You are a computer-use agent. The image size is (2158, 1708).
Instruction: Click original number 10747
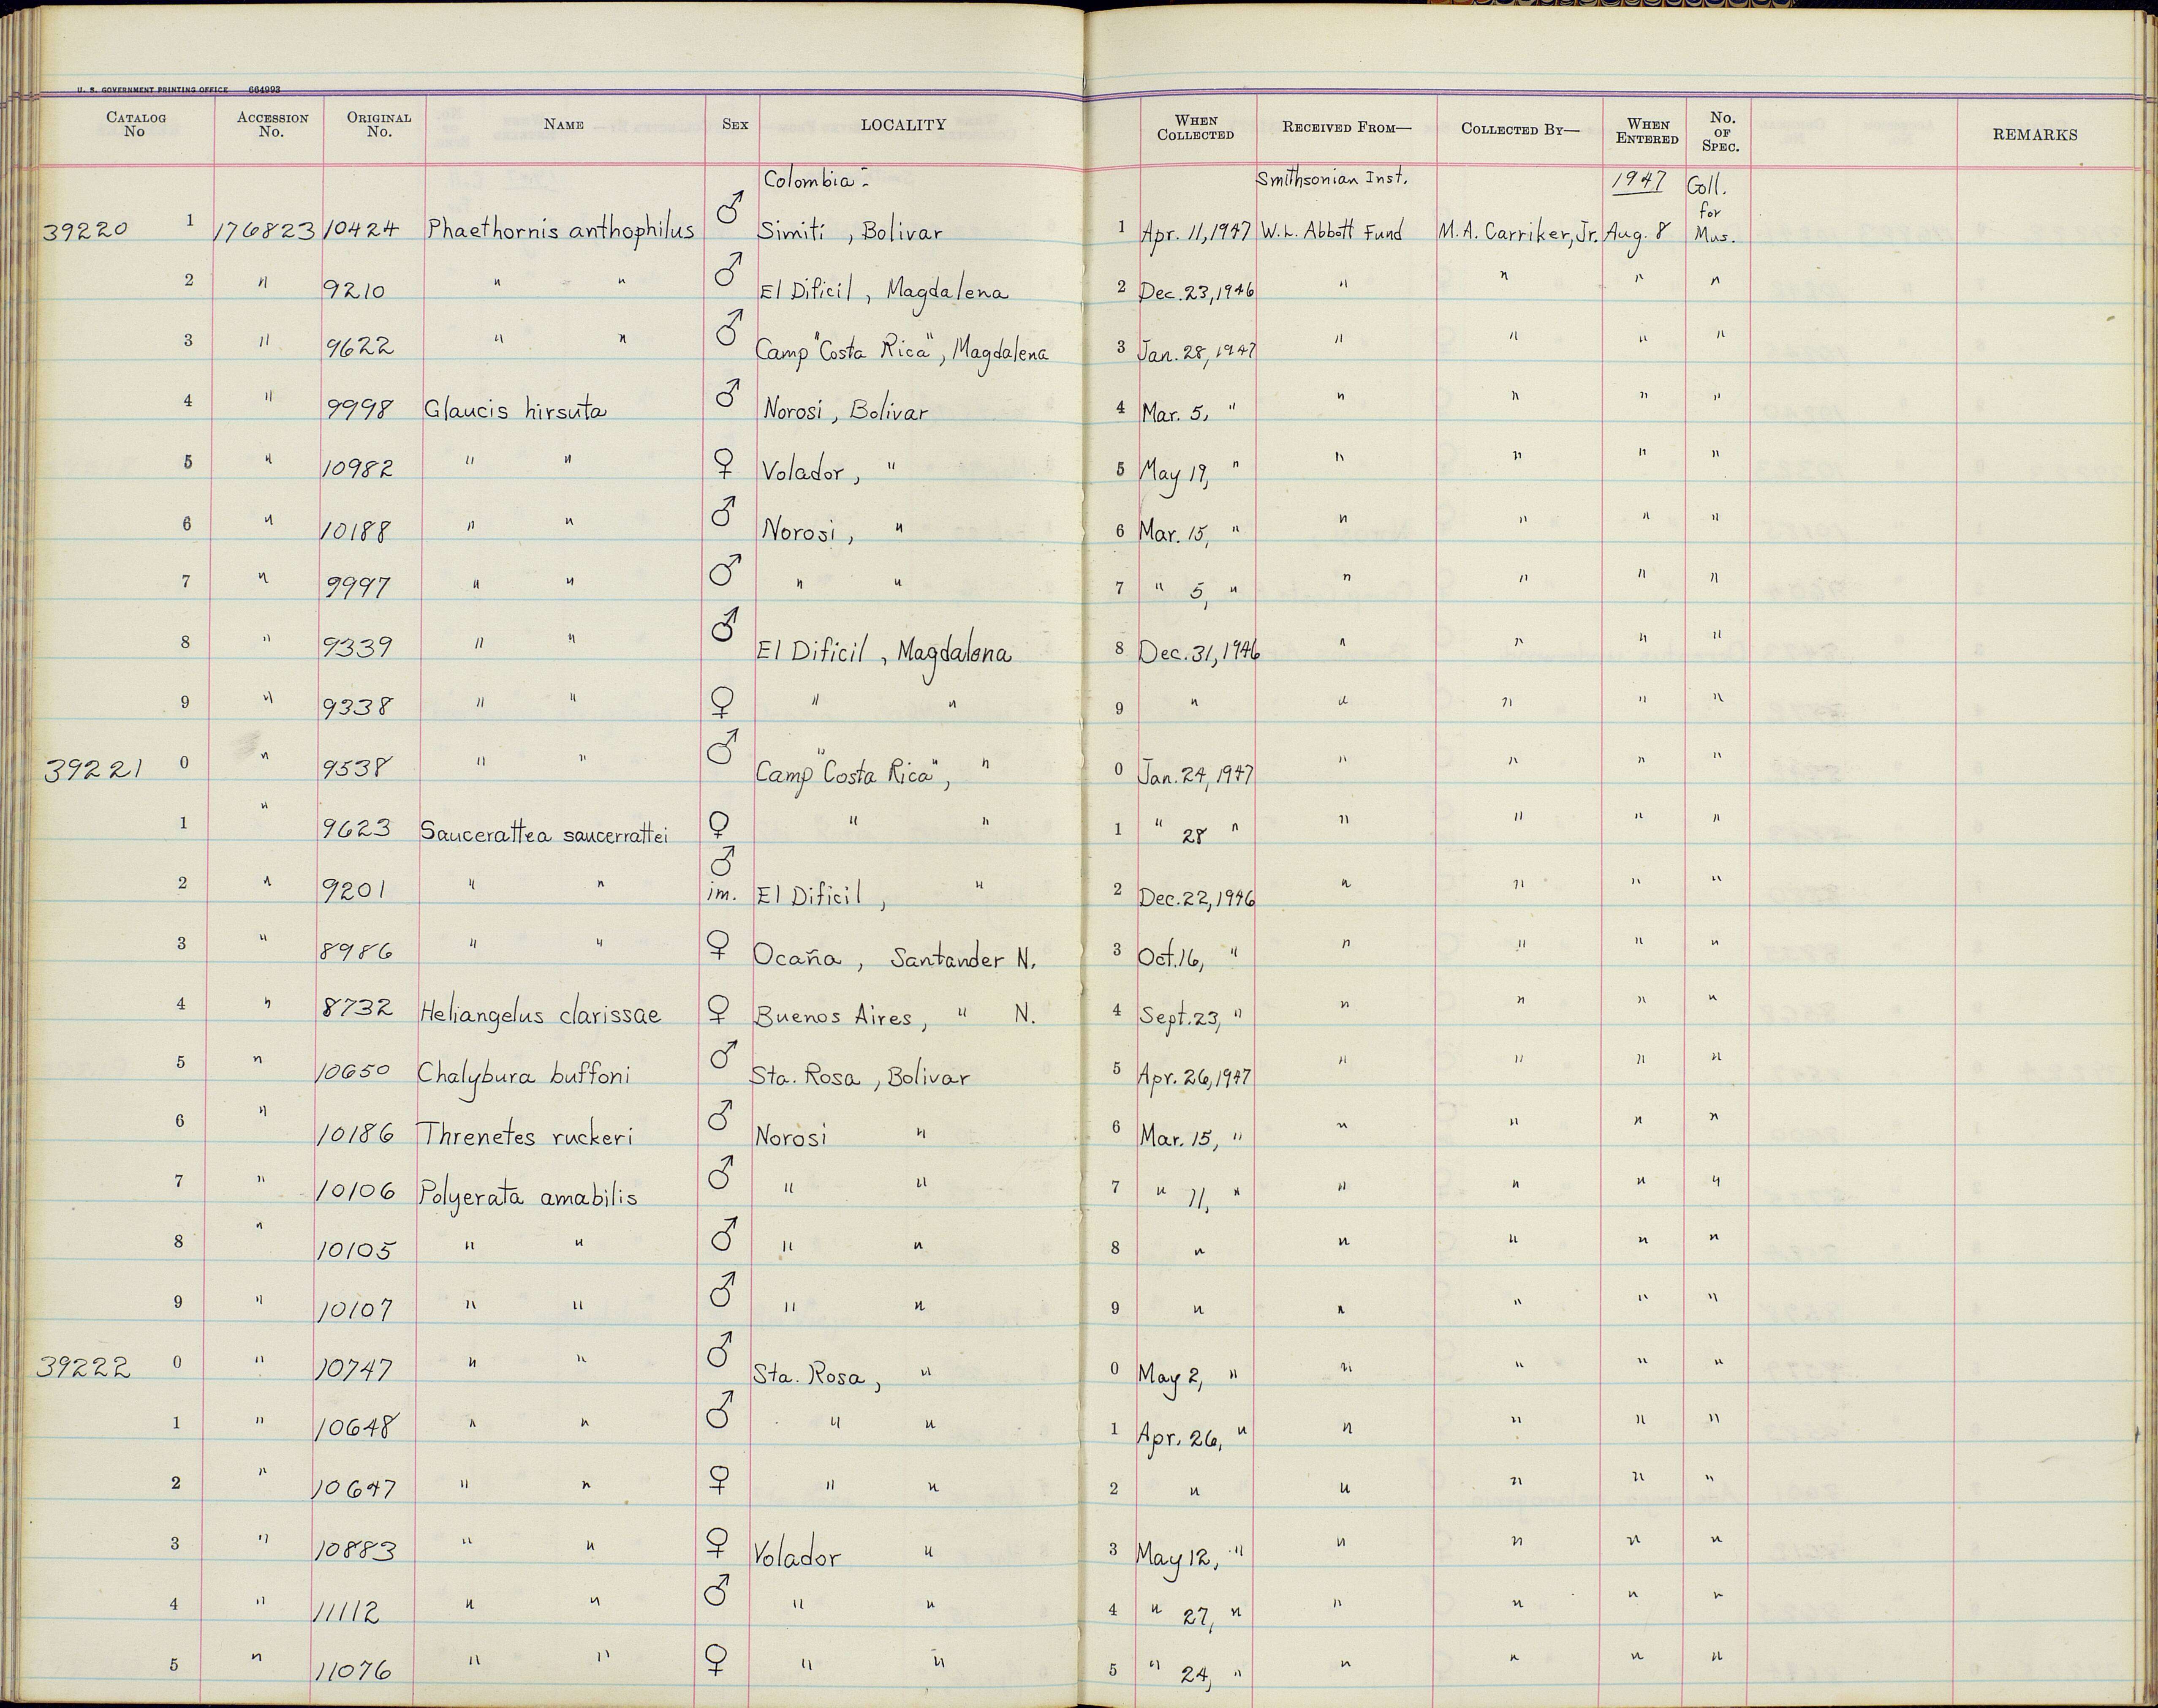click(x=355, y=1368)
